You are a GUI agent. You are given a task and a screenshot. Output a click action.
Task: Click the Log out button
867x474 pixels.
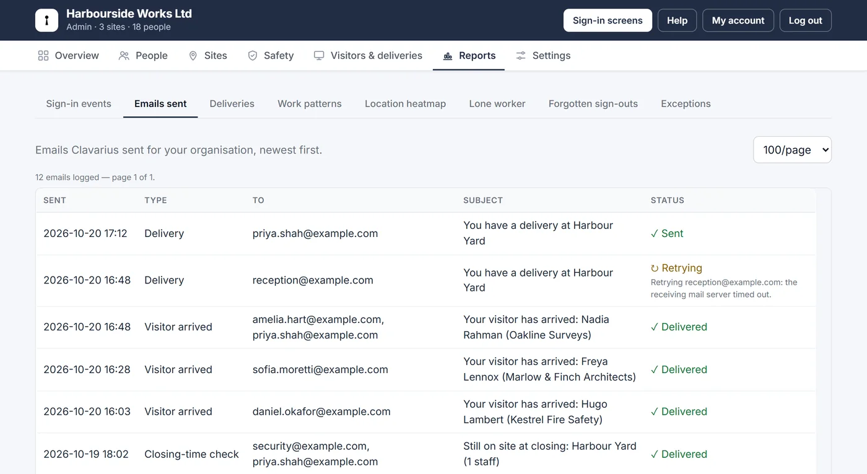(805, 20)
